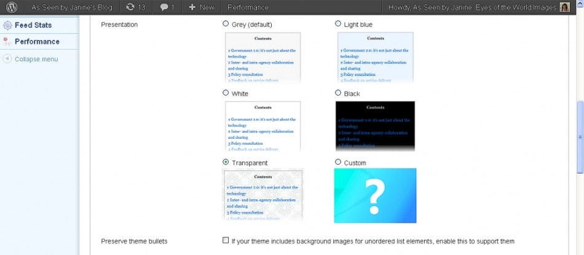This screenshot has height=255, width=584.
Task: Open Performance in sidebar
Action: 37,42
